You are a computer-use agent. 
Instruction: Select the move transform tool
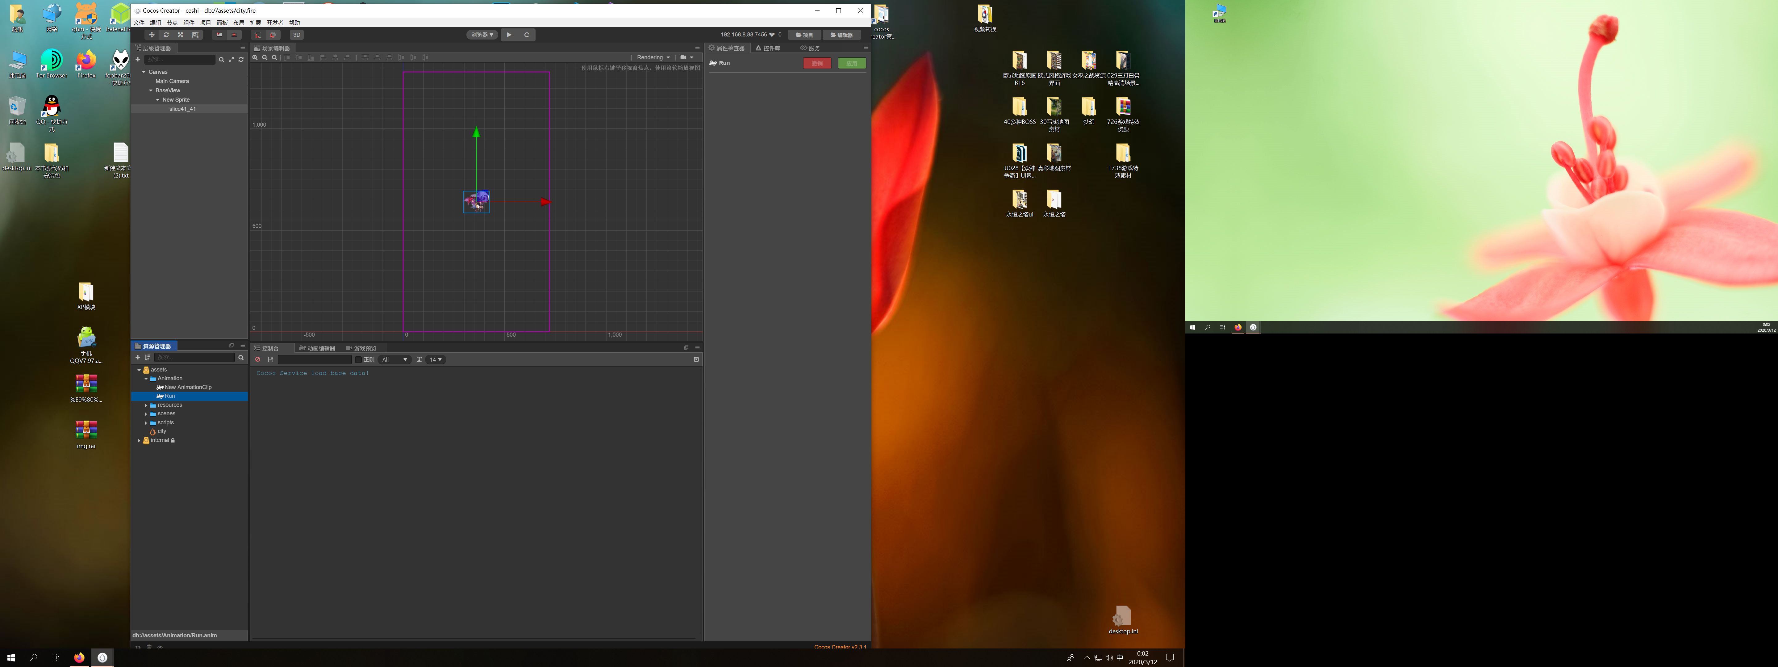click(x=152, y=35)
